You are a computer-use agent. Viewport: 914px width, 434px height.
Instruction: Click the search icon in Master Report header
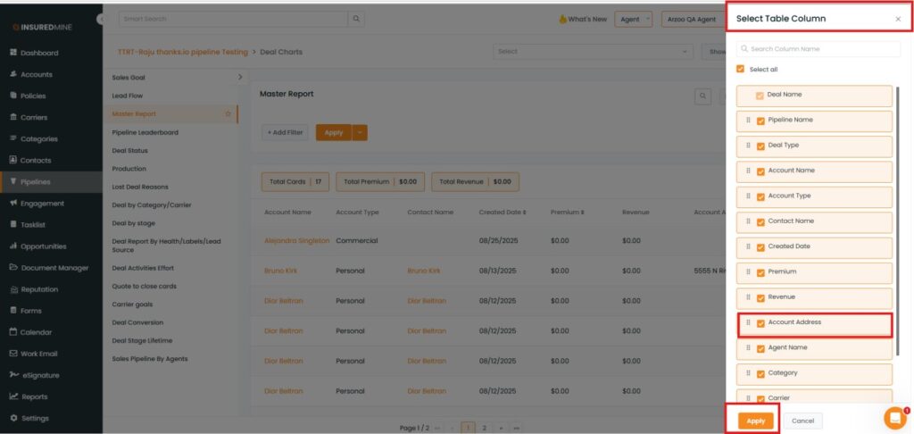pyautogui.click(x=703, y=96)
